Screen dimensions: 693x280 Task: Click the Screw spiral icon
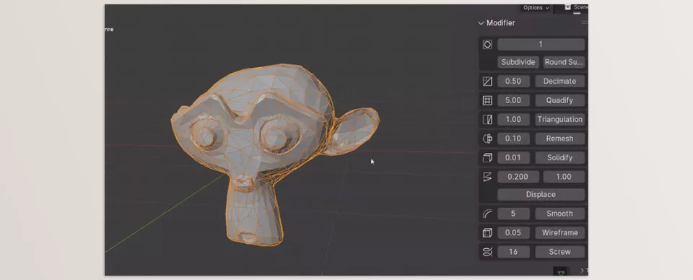pos(487,252)
